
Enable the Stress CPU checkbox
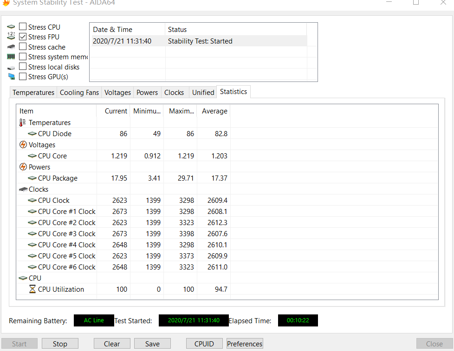click(23, 26)
